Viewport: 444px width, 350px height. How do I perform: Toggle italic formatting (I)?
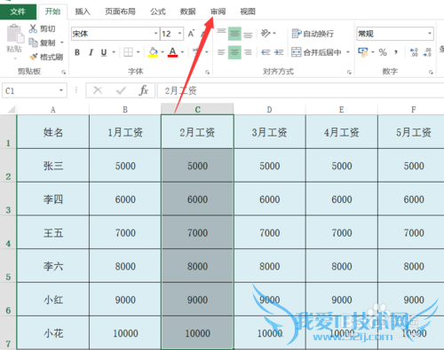coord(91,52)
